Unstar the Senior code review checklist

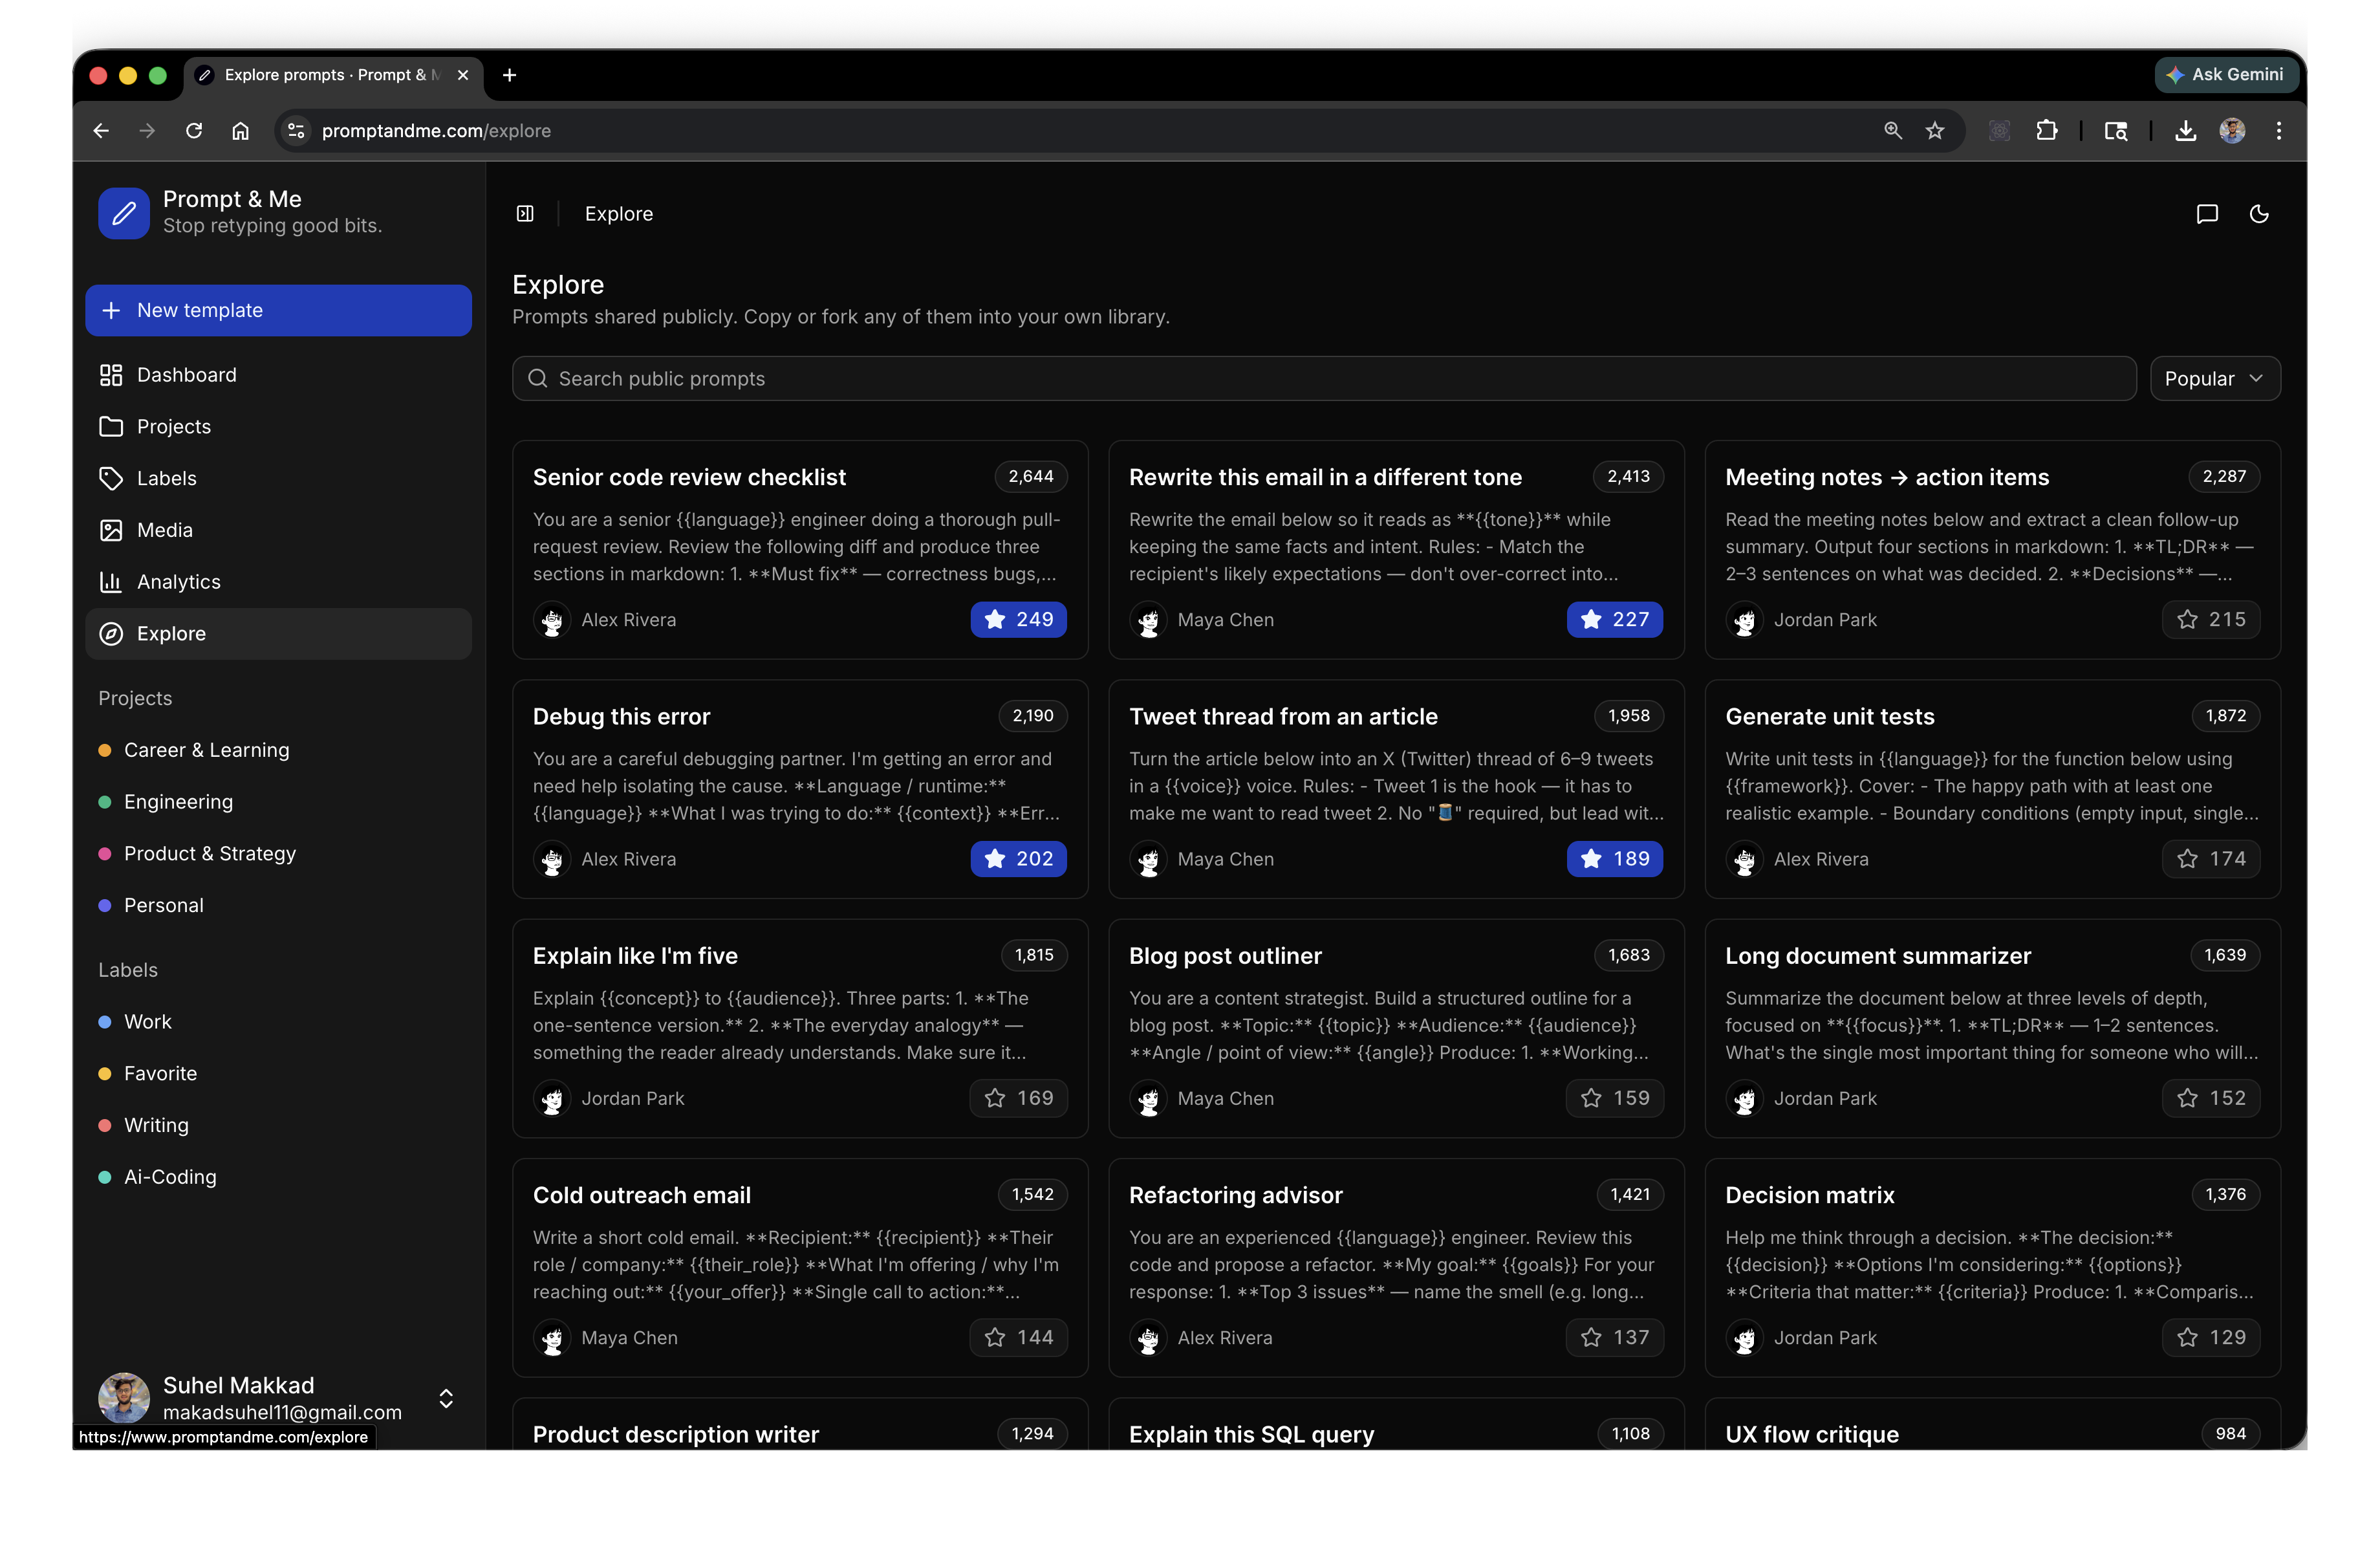point(1018,619)
